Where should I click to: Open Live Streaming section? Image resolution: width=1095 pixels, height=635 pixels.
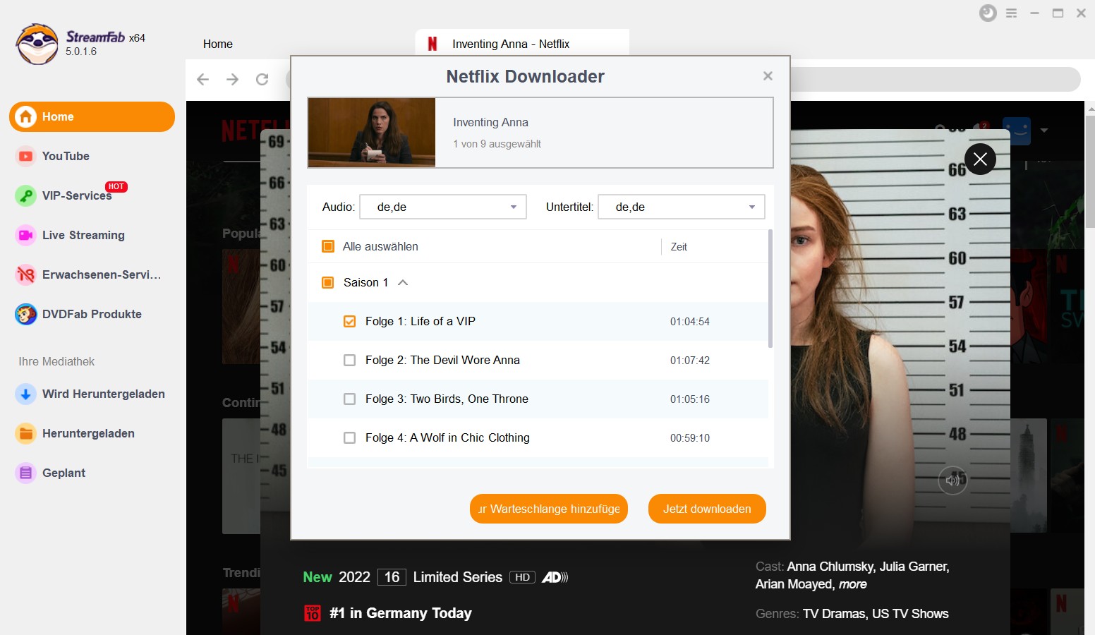(83, 235)
